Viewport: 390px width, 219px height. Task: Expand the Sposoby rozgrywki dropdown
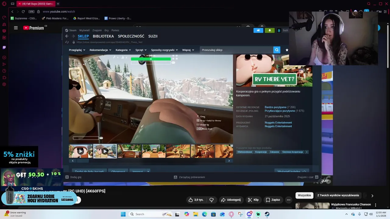tap(165, 50)
